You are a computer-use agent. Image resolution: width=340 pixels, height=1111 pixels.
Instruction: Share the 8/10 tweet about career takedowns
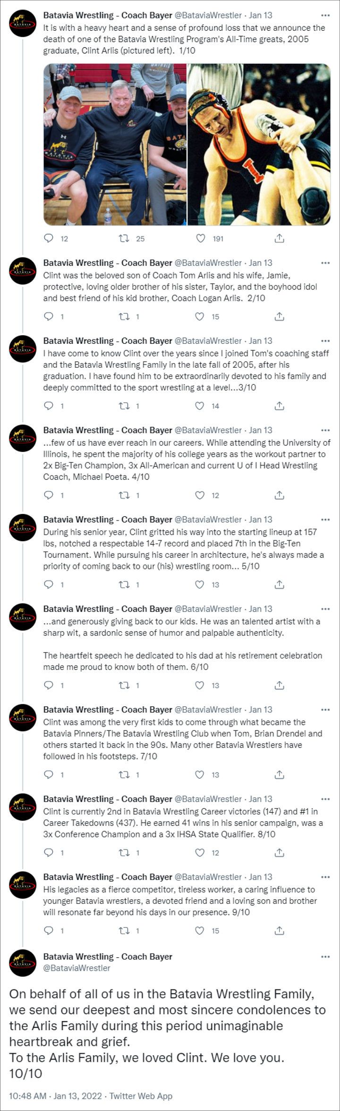[x=279, y=852]
